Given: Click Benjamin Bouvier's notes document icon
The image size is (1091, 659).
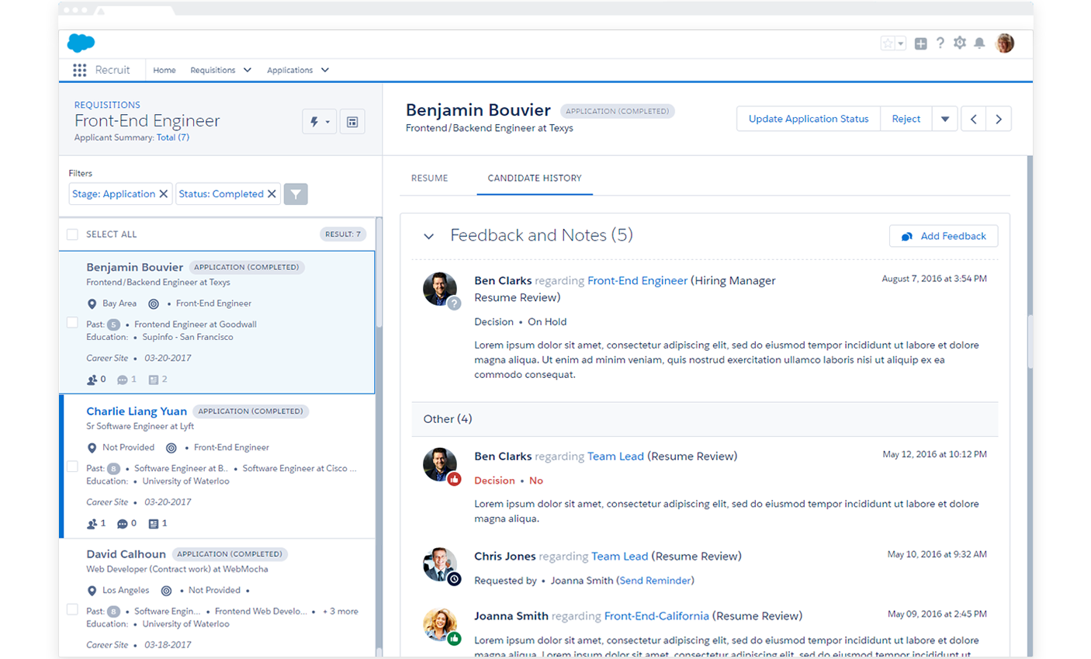Looking at the screenshot, I should (154, 380).
